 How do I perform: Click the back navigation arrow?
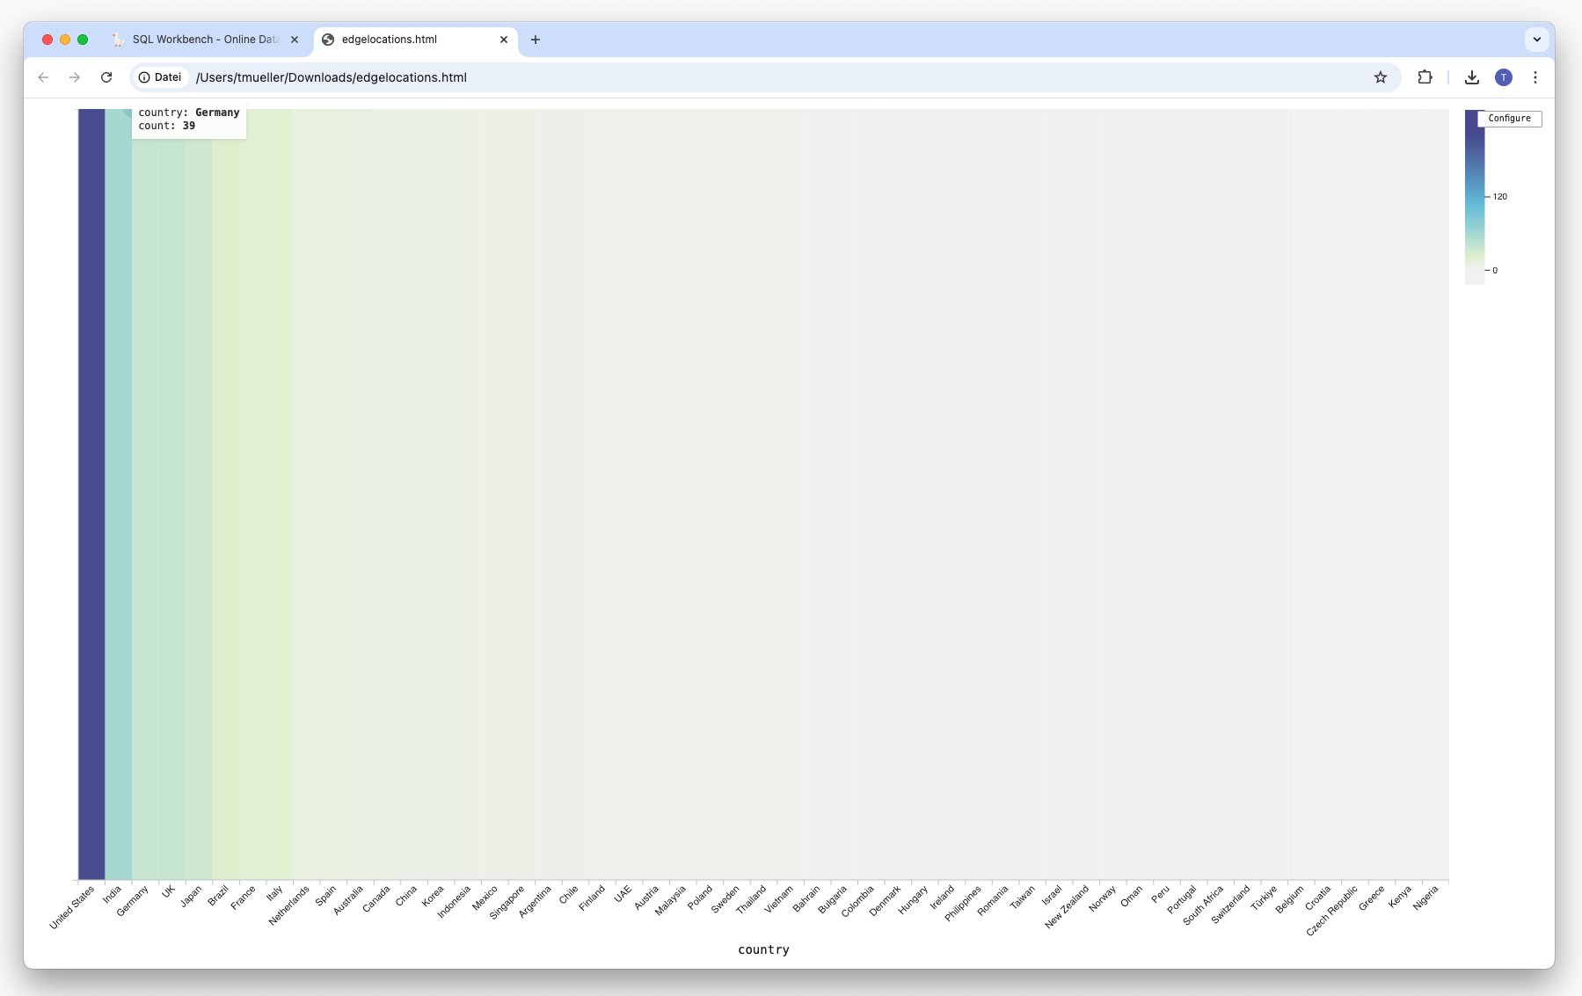click(x=44, y=77)
